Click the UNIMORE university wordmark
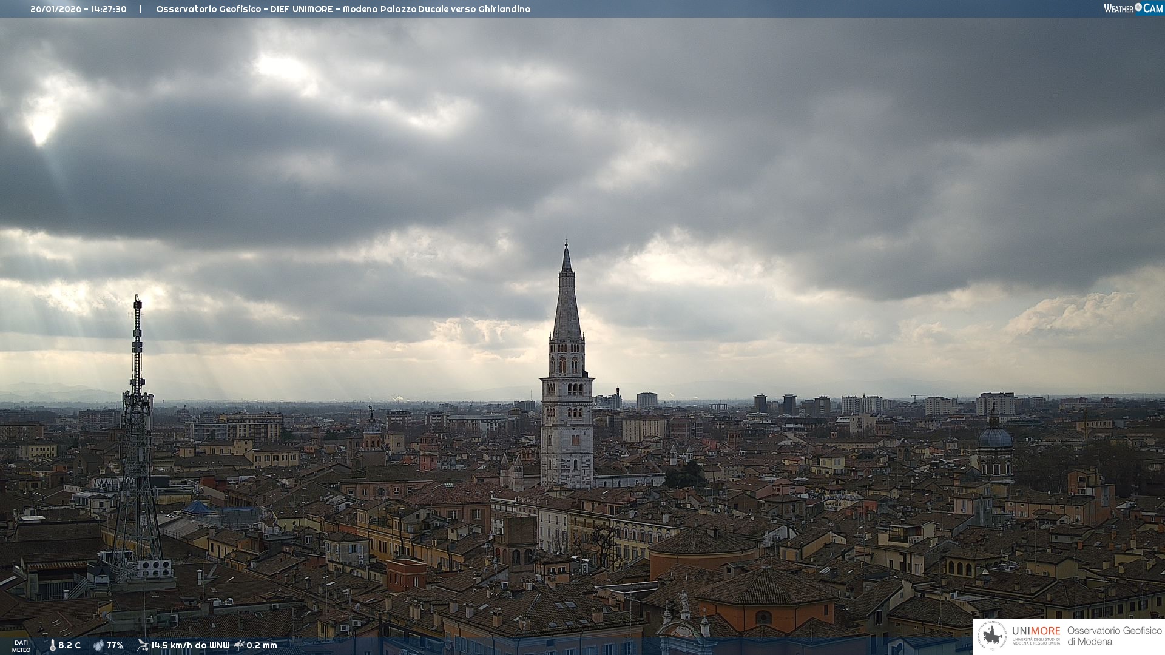 pos(1036,631)
